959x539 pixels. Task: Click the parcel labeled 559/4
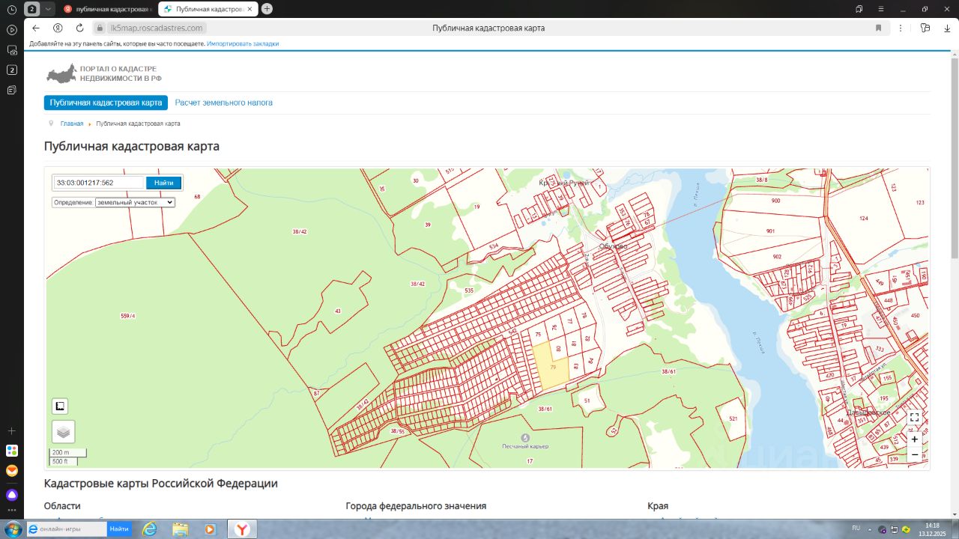point(128,316)
